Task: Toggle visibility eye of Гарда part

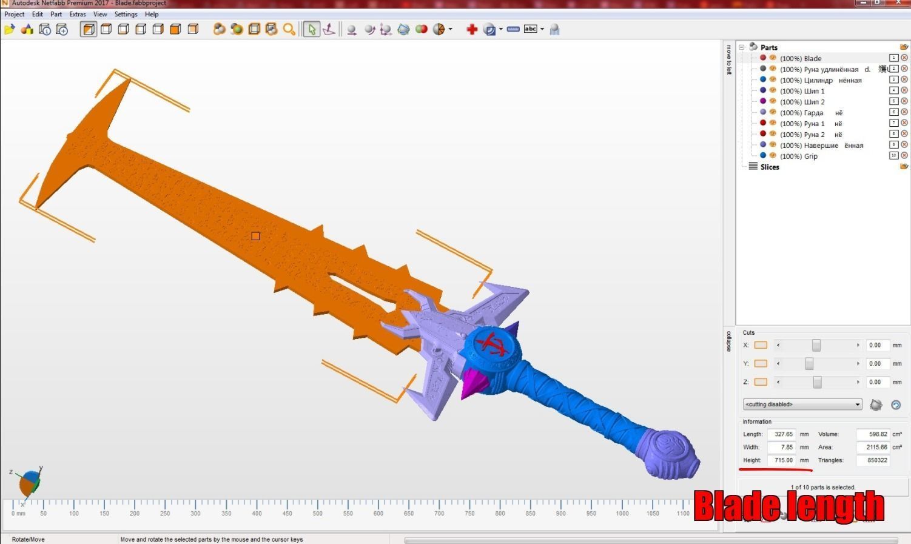Action: 773,113
